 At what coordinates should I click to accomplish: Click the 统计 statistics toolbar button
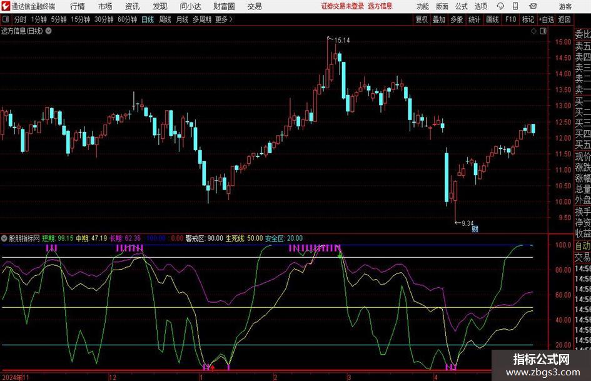point(474,19)
